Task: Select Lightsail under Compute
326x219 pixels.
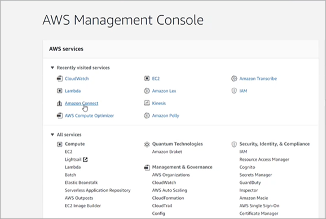Action: 73,159
